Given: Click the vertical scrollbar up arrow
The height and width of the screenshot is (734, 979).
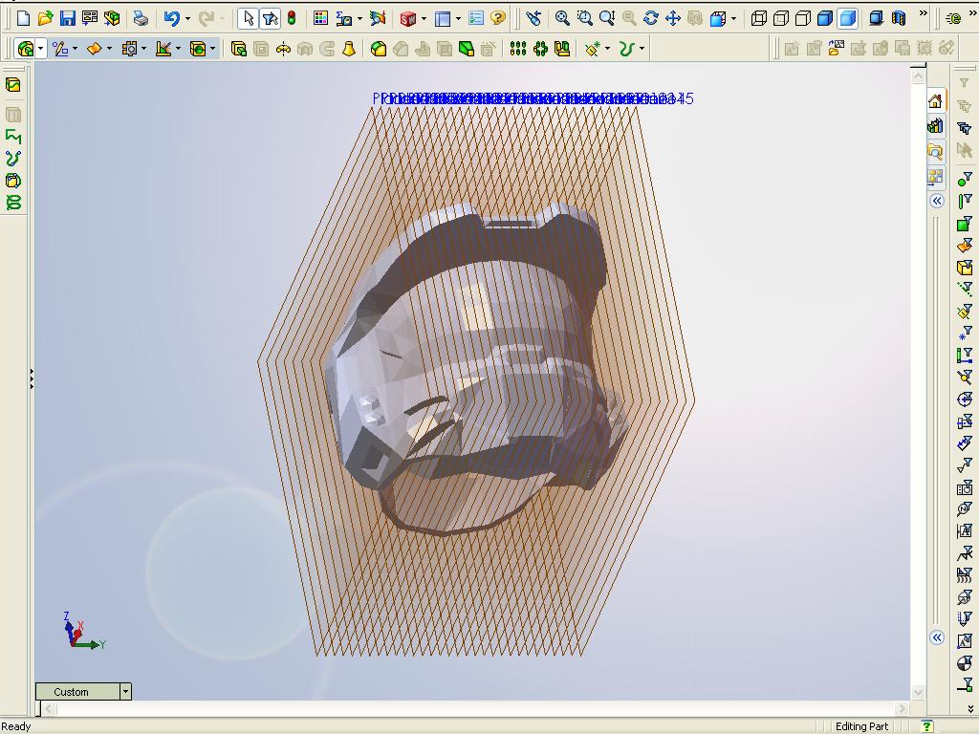Looking at the screenshot, I should tap(918, 76).
